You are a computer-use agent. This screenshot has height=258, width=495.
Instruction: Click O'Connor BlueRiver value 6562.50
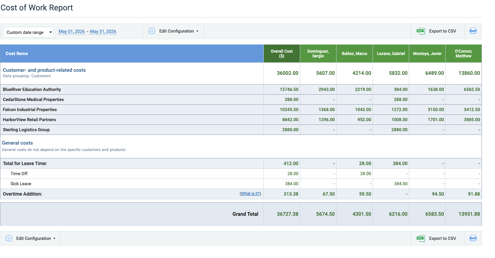point(472,90)
